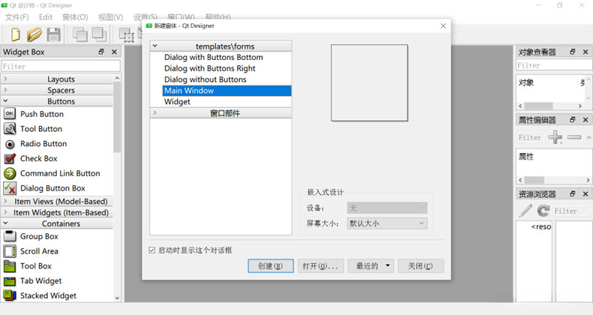Open the 最近的 dropdown arrow
Image resolution: width=593 pixels, height=315 pixels.
tap(388, 265)
